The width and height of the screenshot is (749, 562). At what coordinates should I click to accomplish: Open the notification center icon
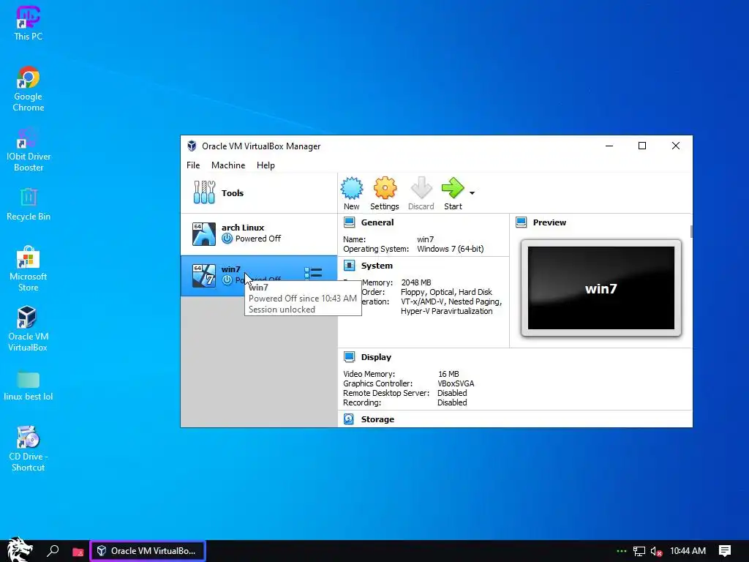(725, 551)
